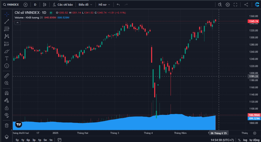Select the crosshair cursor tool

click(7, 14)
